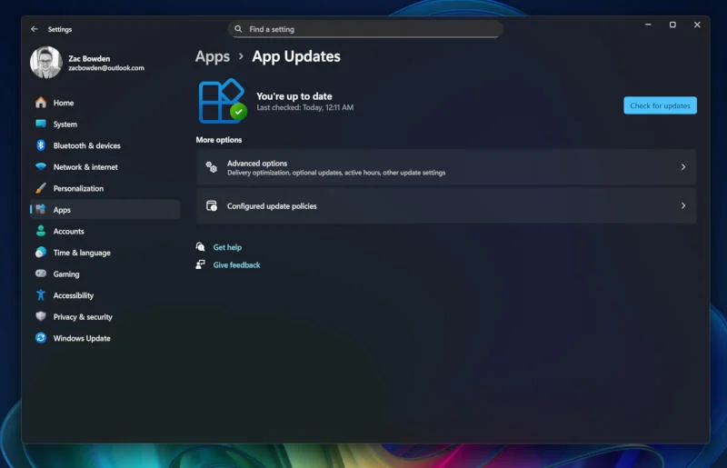Image resolution: width=727 pixels, height=468 pixels.
Task: Click the Accessibility figure icon
Action: 41,295
